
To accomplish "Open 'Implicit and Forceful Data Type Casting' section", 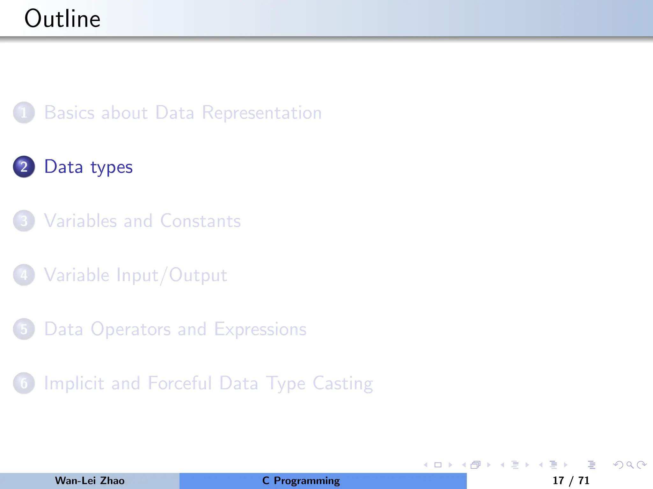I will coord(209,383).
